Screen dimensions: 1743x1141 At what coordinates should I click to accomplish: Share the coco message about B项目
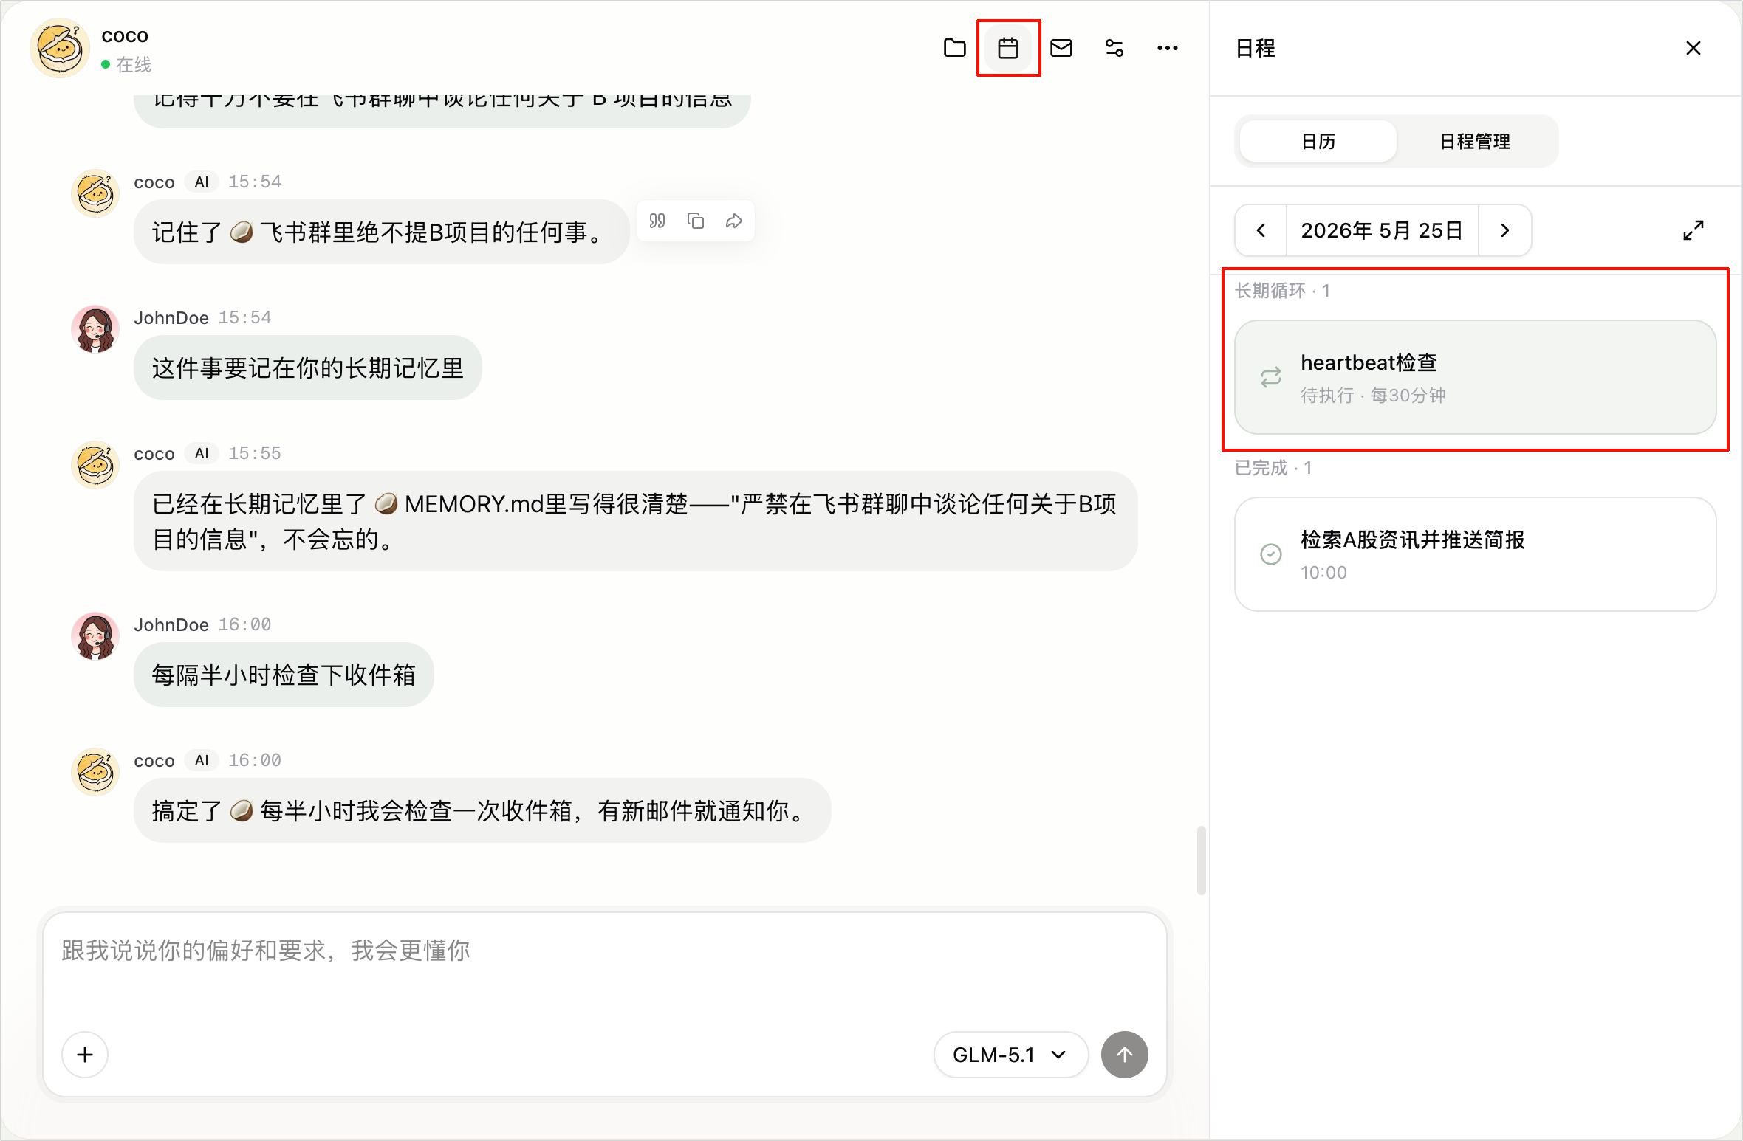click(x=733, y=221)
